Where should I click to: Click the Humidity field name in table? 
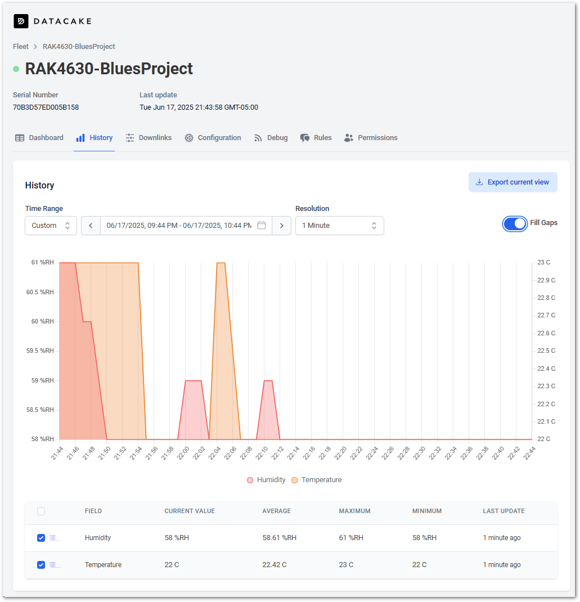98,538
